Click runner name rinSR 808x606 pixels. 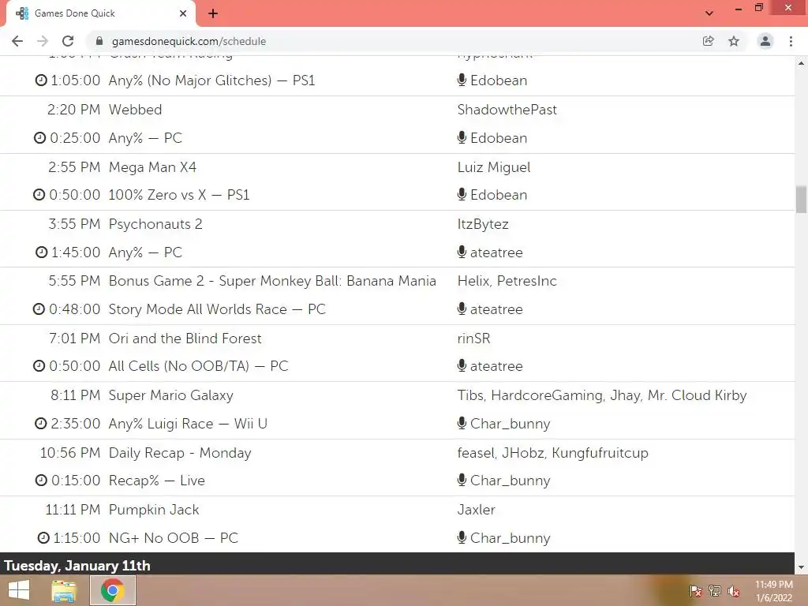point(473,338)
